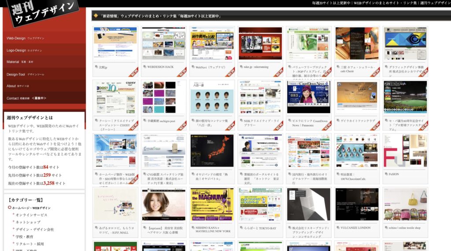The width and height of the screenshot is (451, 251).
Task: Select the デザイン・デザイン会社 subcategory
Action: point(35,229)
